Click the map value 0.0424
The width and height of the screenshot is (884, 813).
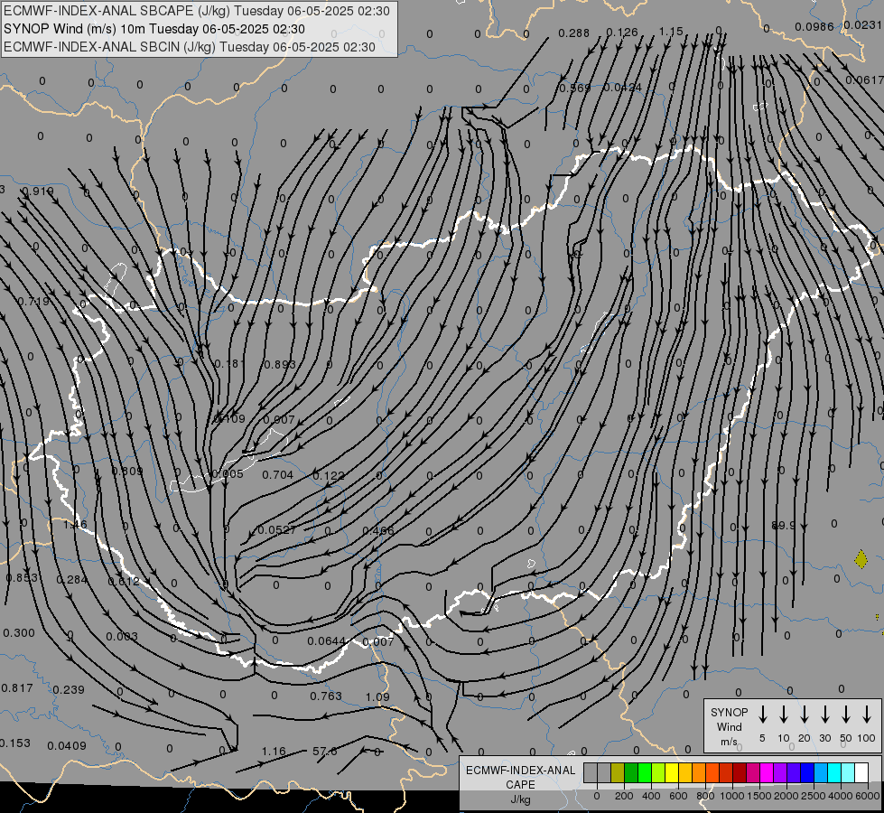[622, 88]
